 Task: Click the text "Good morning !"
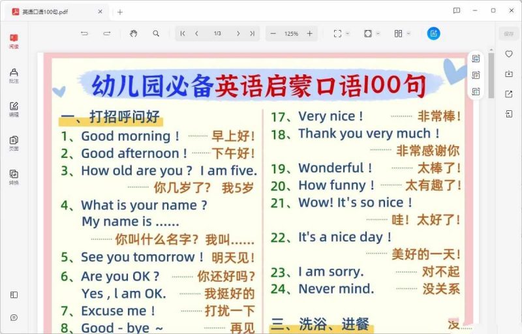[x=130, y=136]
